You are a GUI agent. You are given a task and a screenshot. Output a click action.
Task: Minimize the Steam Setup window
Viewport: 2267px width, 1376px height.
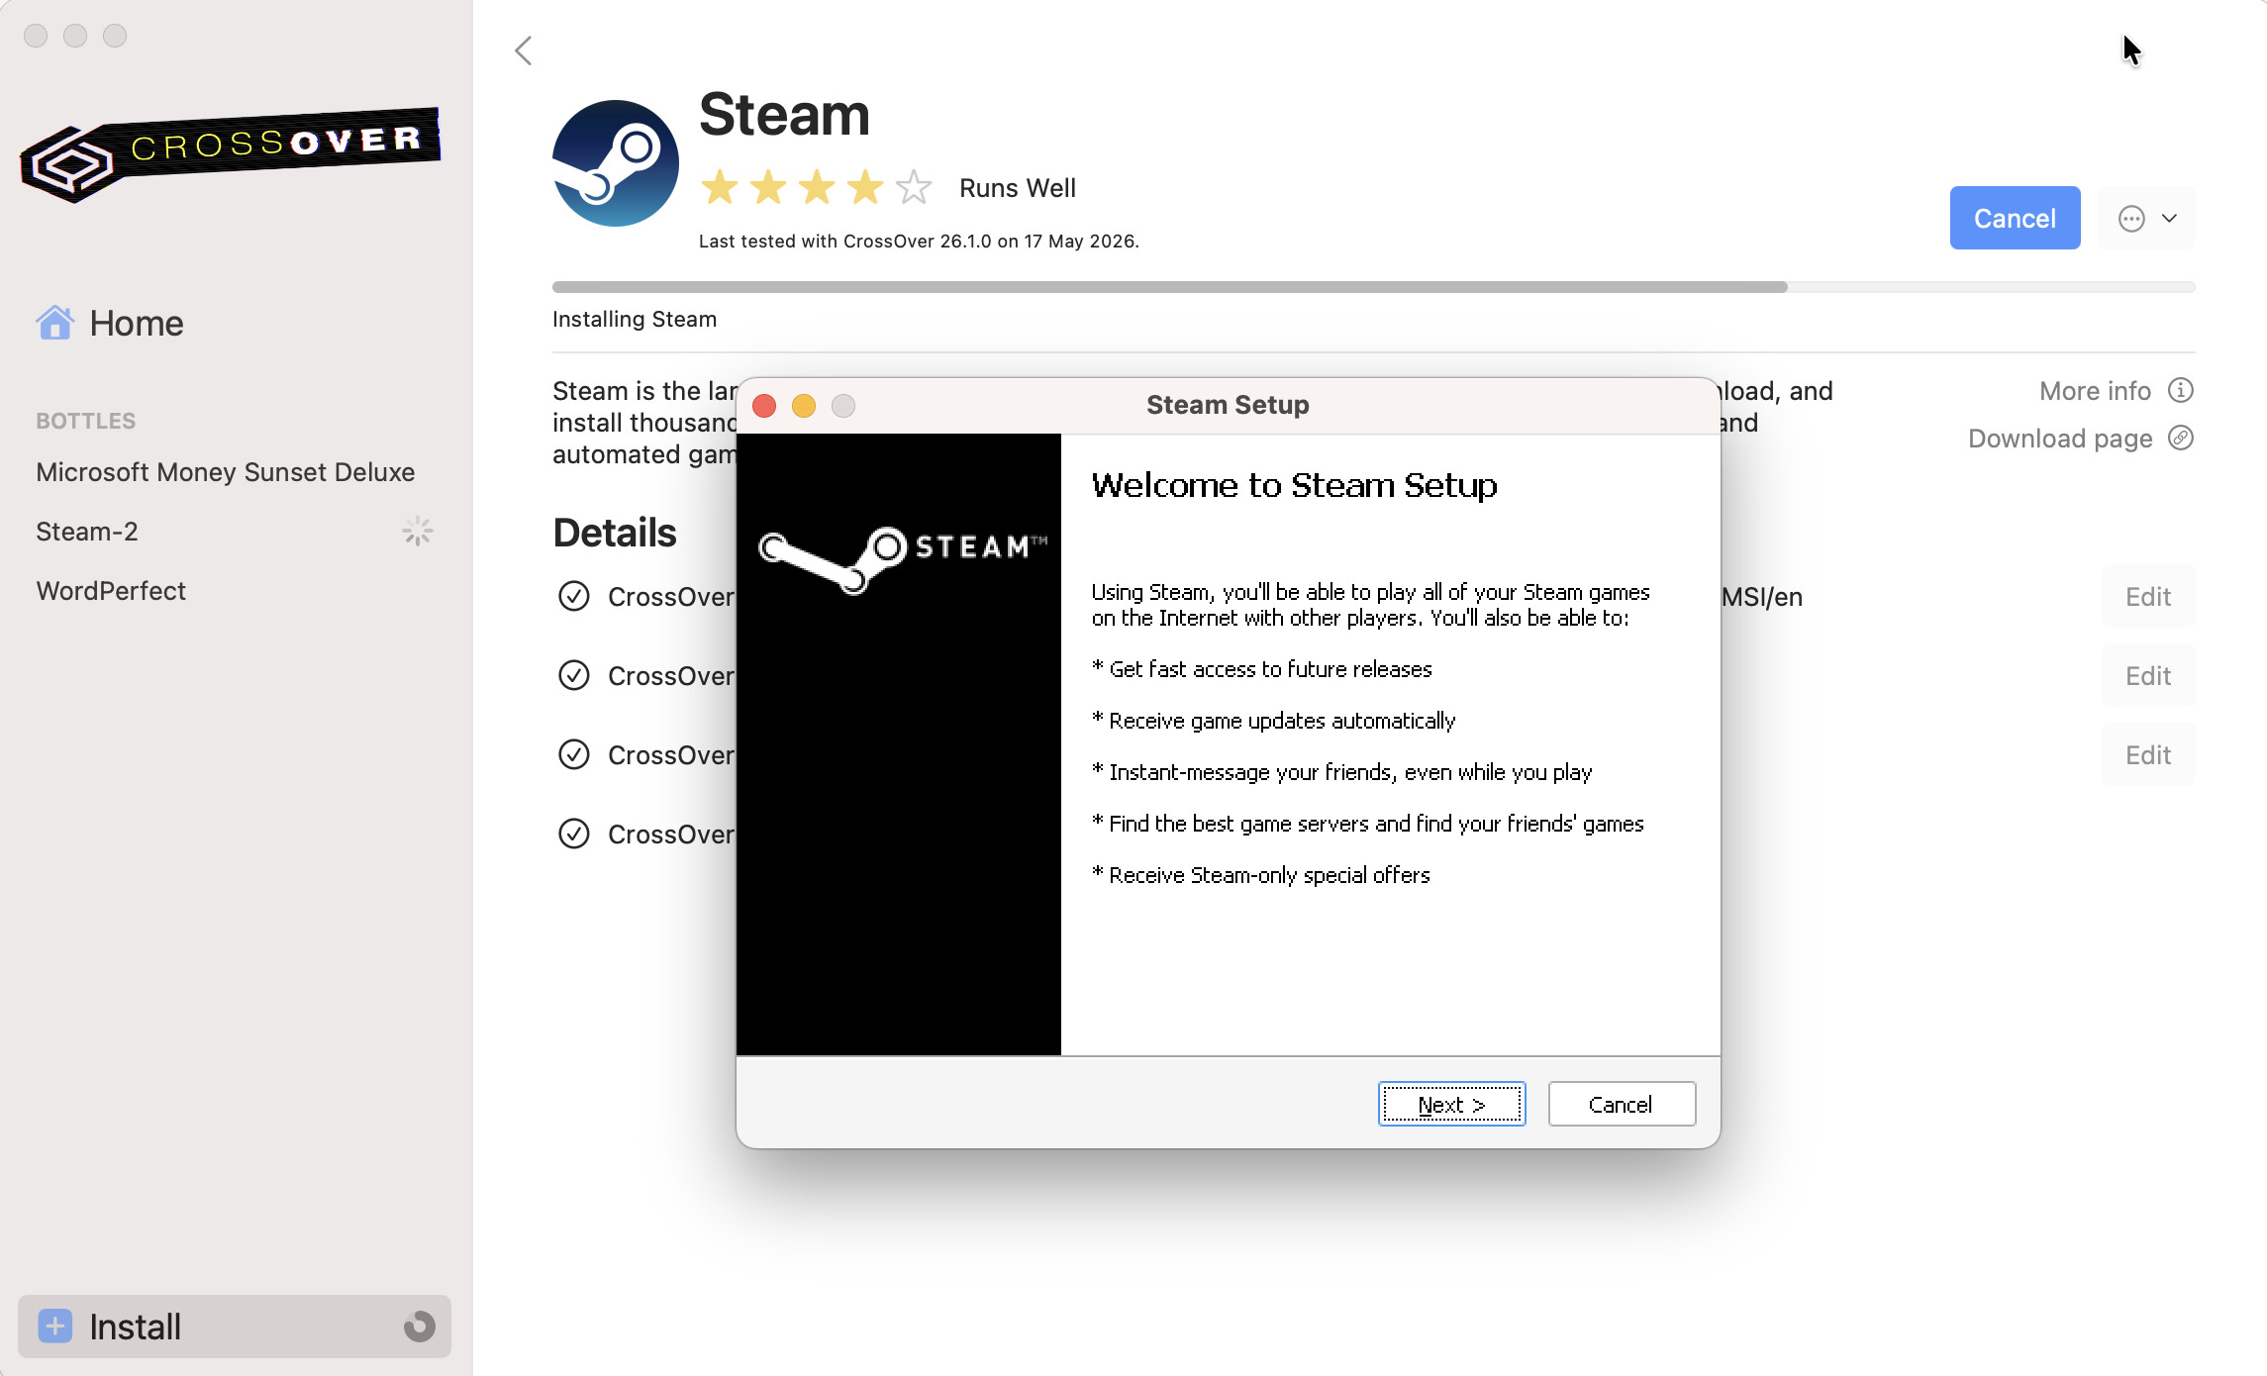pos(804,406)
